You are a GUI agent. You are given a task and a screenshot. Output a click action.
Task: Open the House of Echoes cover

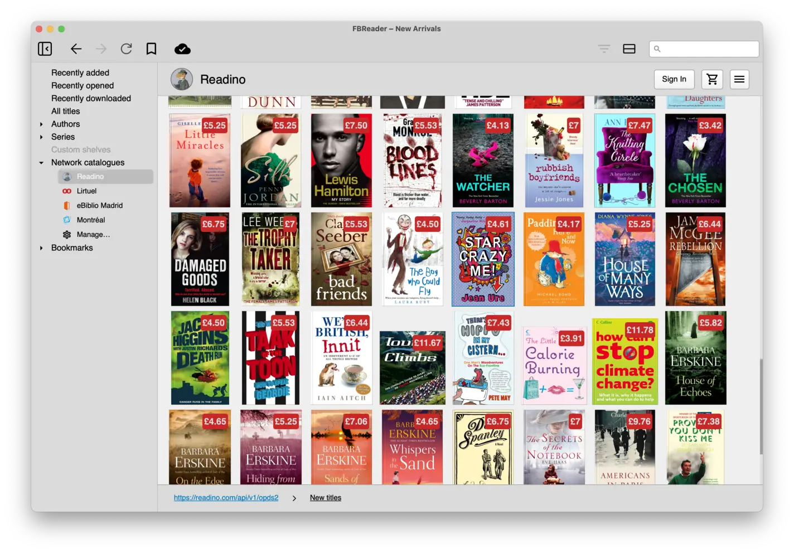695,358
